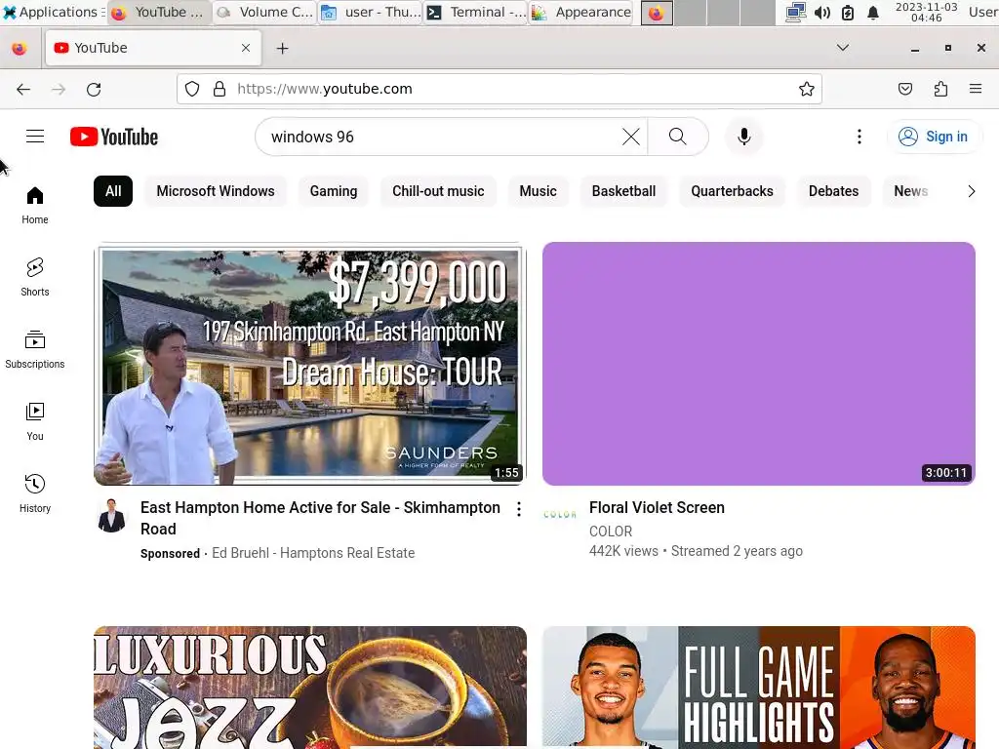The image size is (999, 749).
Task: Click the URL address bar
Action: pos(499,89)
